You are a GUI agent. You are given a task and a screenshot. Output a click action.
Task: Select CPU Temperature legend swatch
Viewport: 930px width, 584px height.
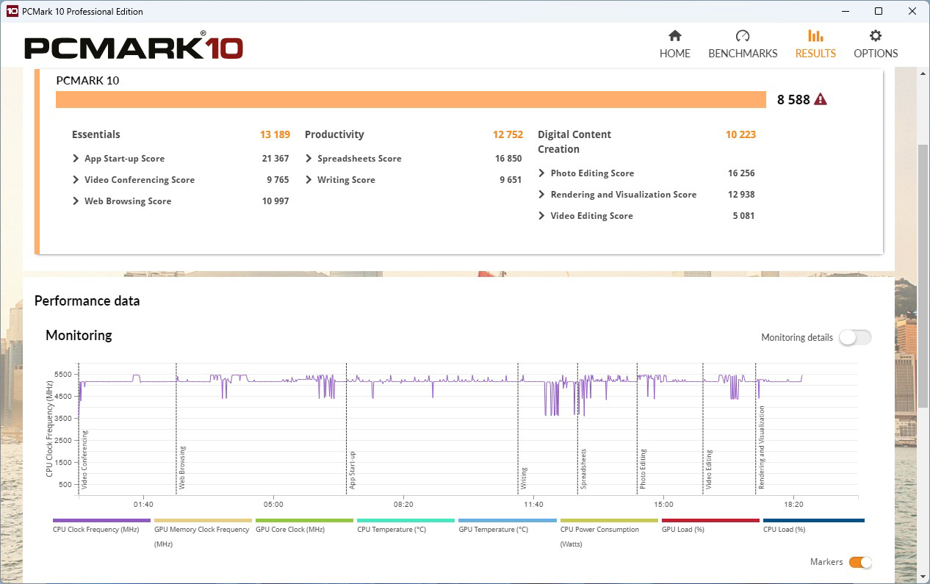[405, 520]
